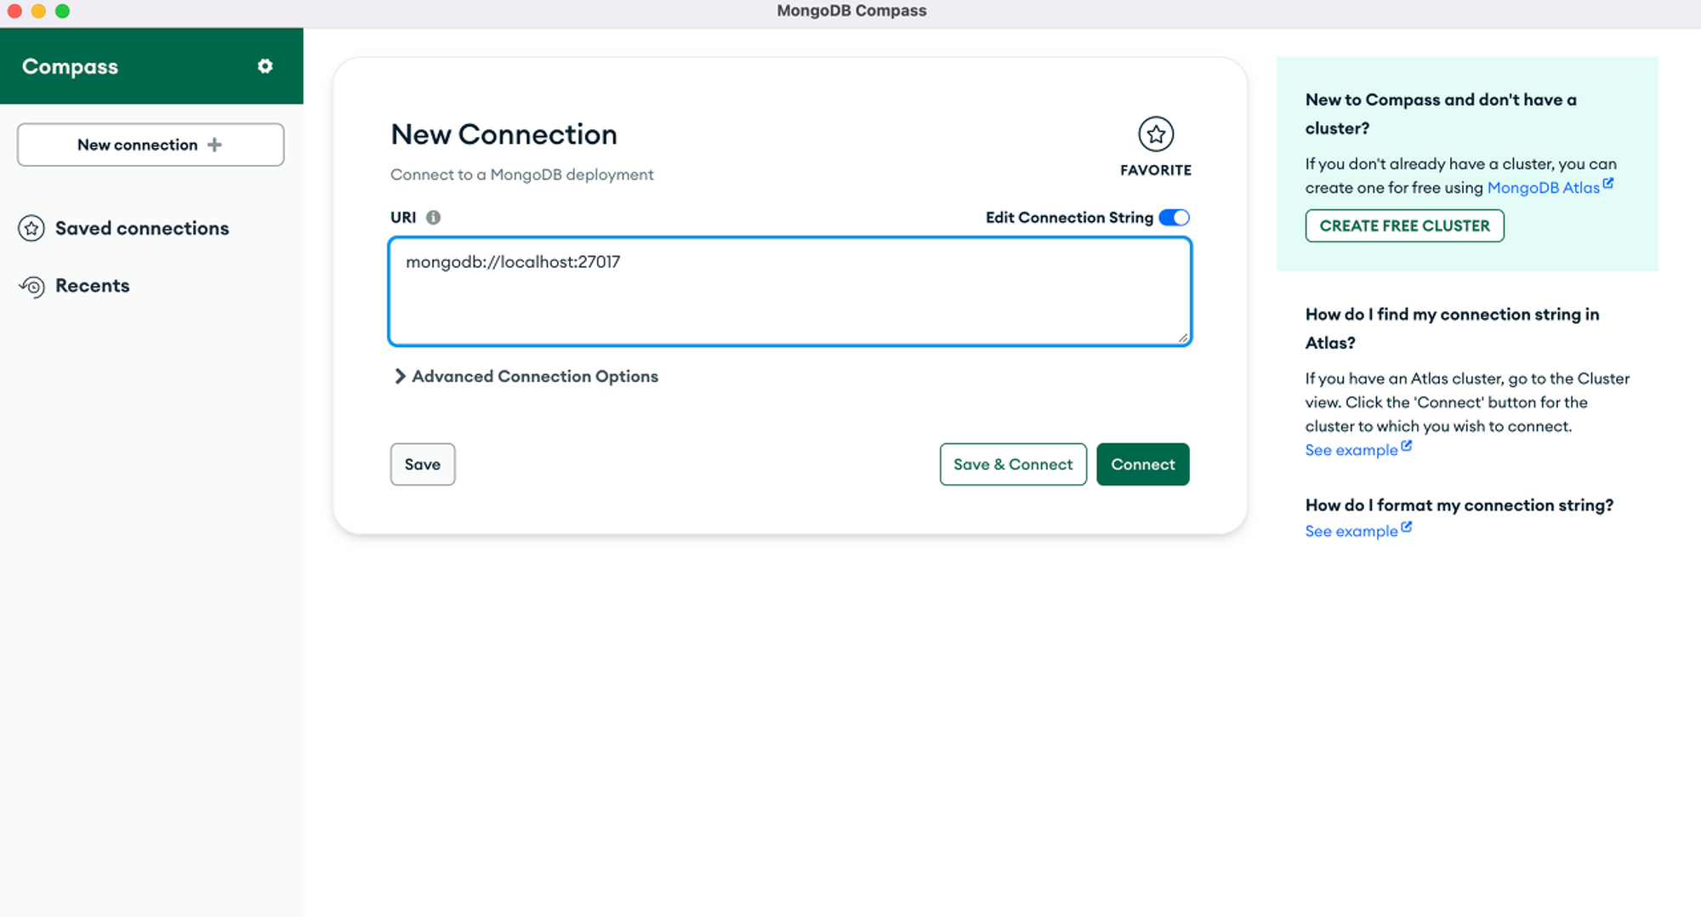Click the URI textarea resize handle
The image size is (1701, 917).
1183,338
